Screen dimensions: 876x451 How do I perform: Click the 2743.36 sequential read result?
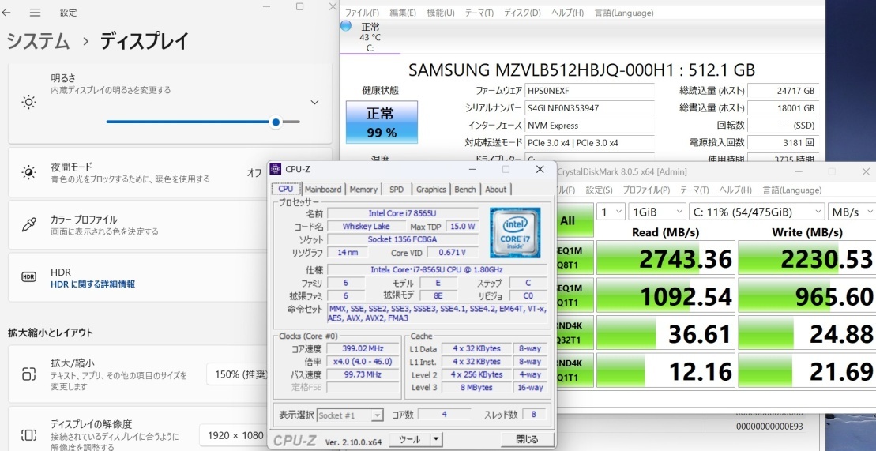(x=665, y=258)
